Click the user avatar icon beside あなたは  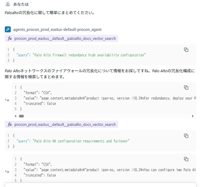7,4
